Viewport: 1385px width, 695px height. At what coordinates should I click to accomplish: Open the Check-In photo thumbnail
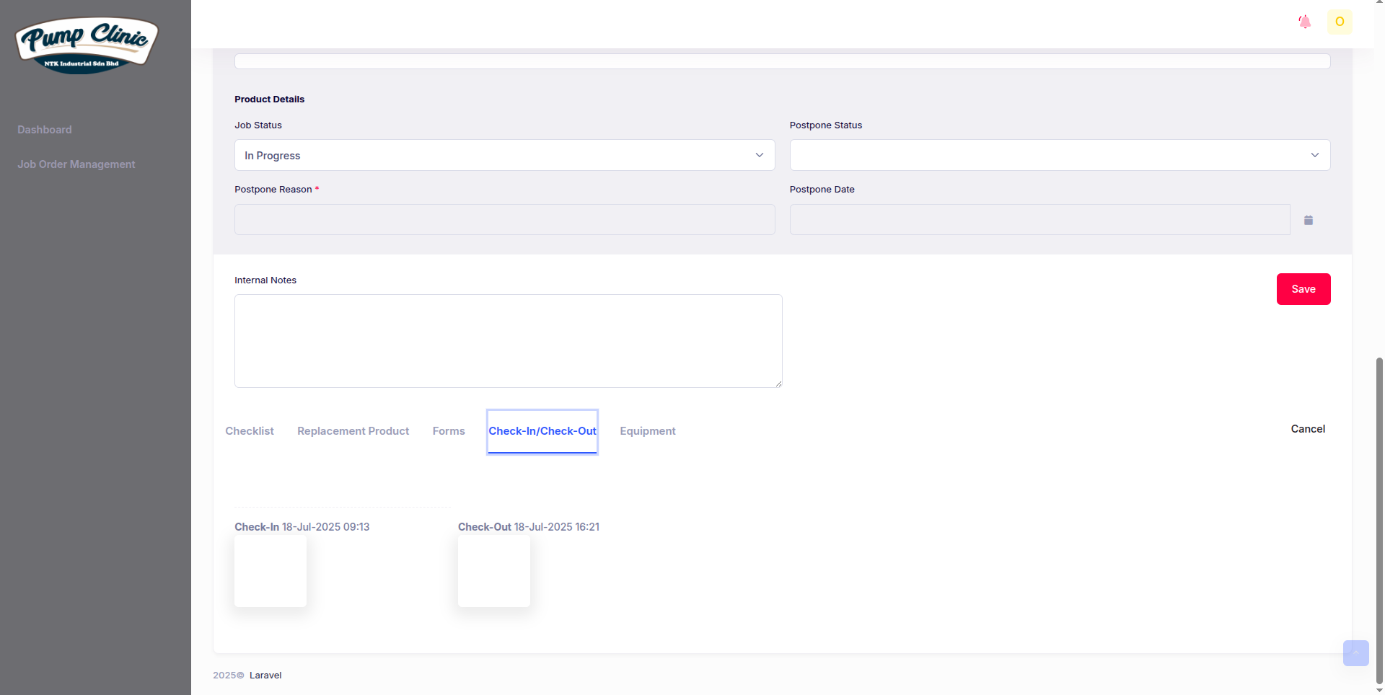click(271, 571)
